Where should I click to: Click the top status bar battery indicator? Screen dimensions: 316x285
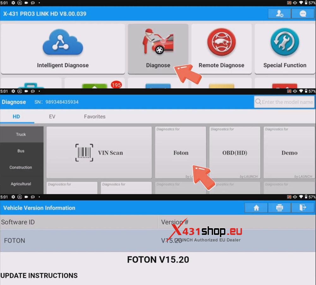coord(306,3)
